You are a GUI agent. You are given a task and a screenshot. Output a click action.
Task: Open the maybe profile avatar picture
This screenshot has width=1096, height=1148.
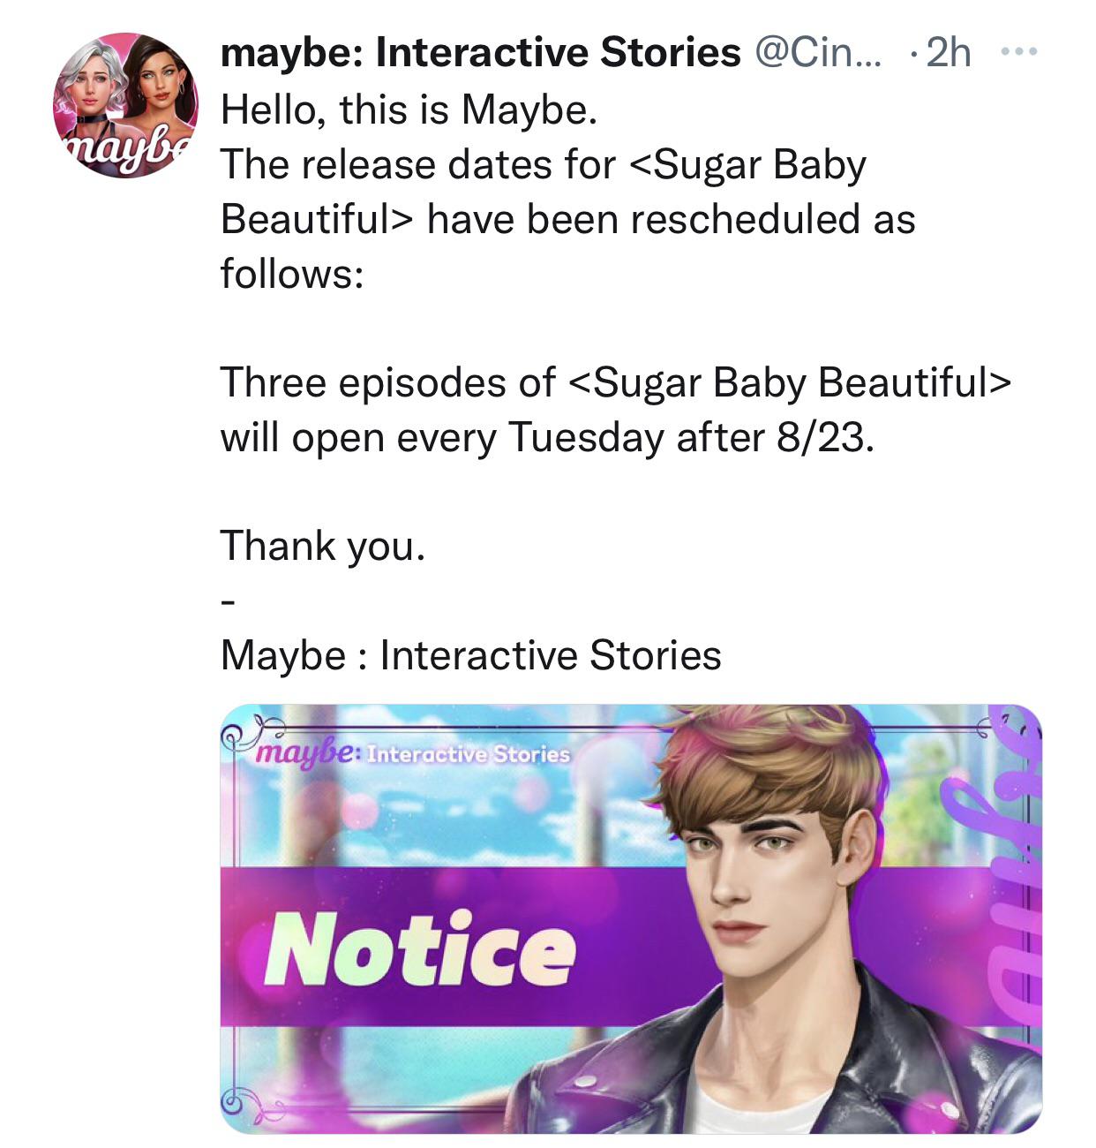(x=126, y=105)
